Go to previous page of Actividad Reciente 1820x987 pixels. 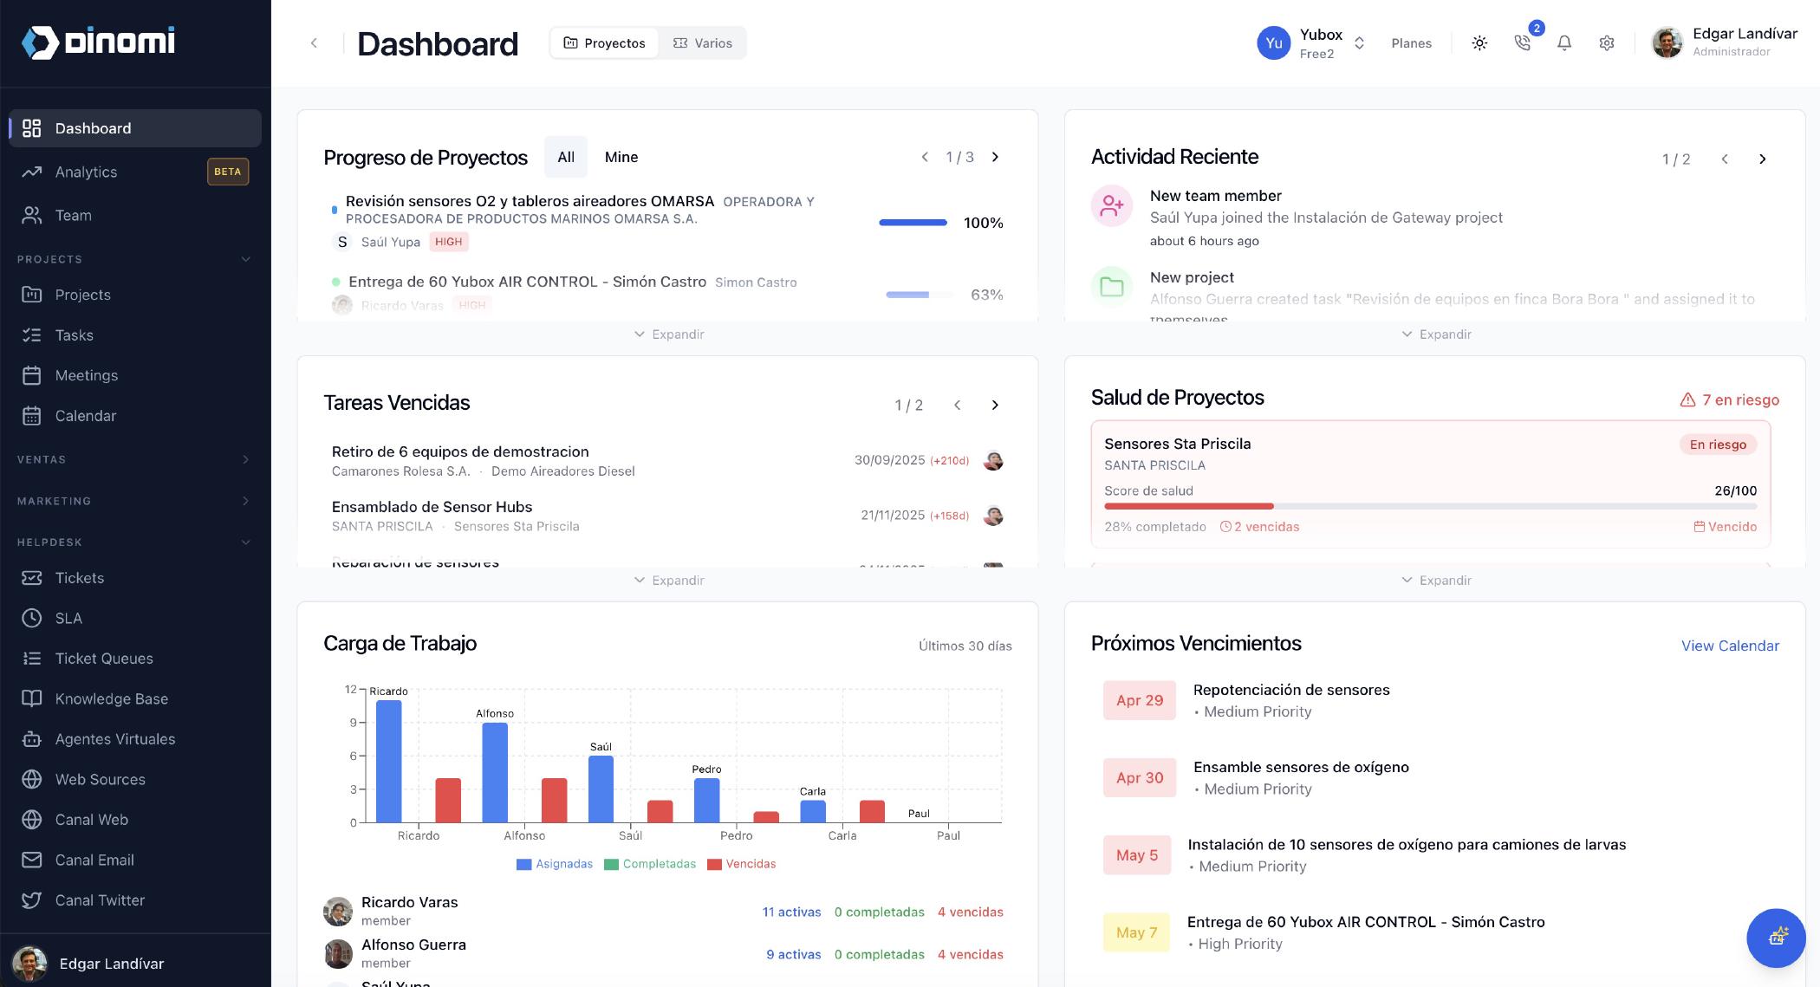click(1725, 159)
